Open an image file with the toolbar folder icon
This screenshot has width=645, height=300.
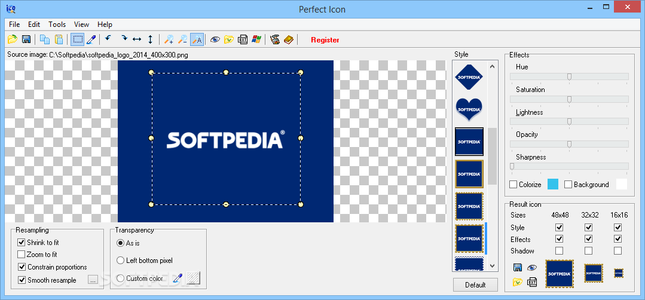pyautogui.click(x=13, y=39)
